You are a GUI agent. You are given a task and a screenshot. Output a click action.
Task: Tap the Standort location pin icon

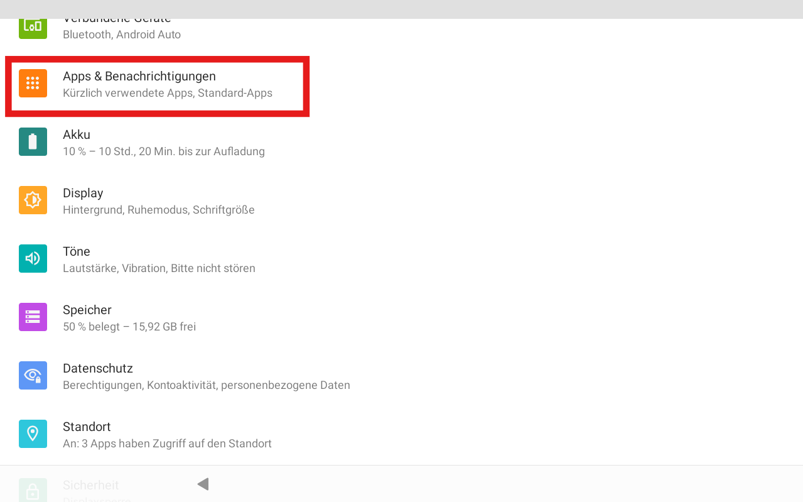click(x=33, y=434)
